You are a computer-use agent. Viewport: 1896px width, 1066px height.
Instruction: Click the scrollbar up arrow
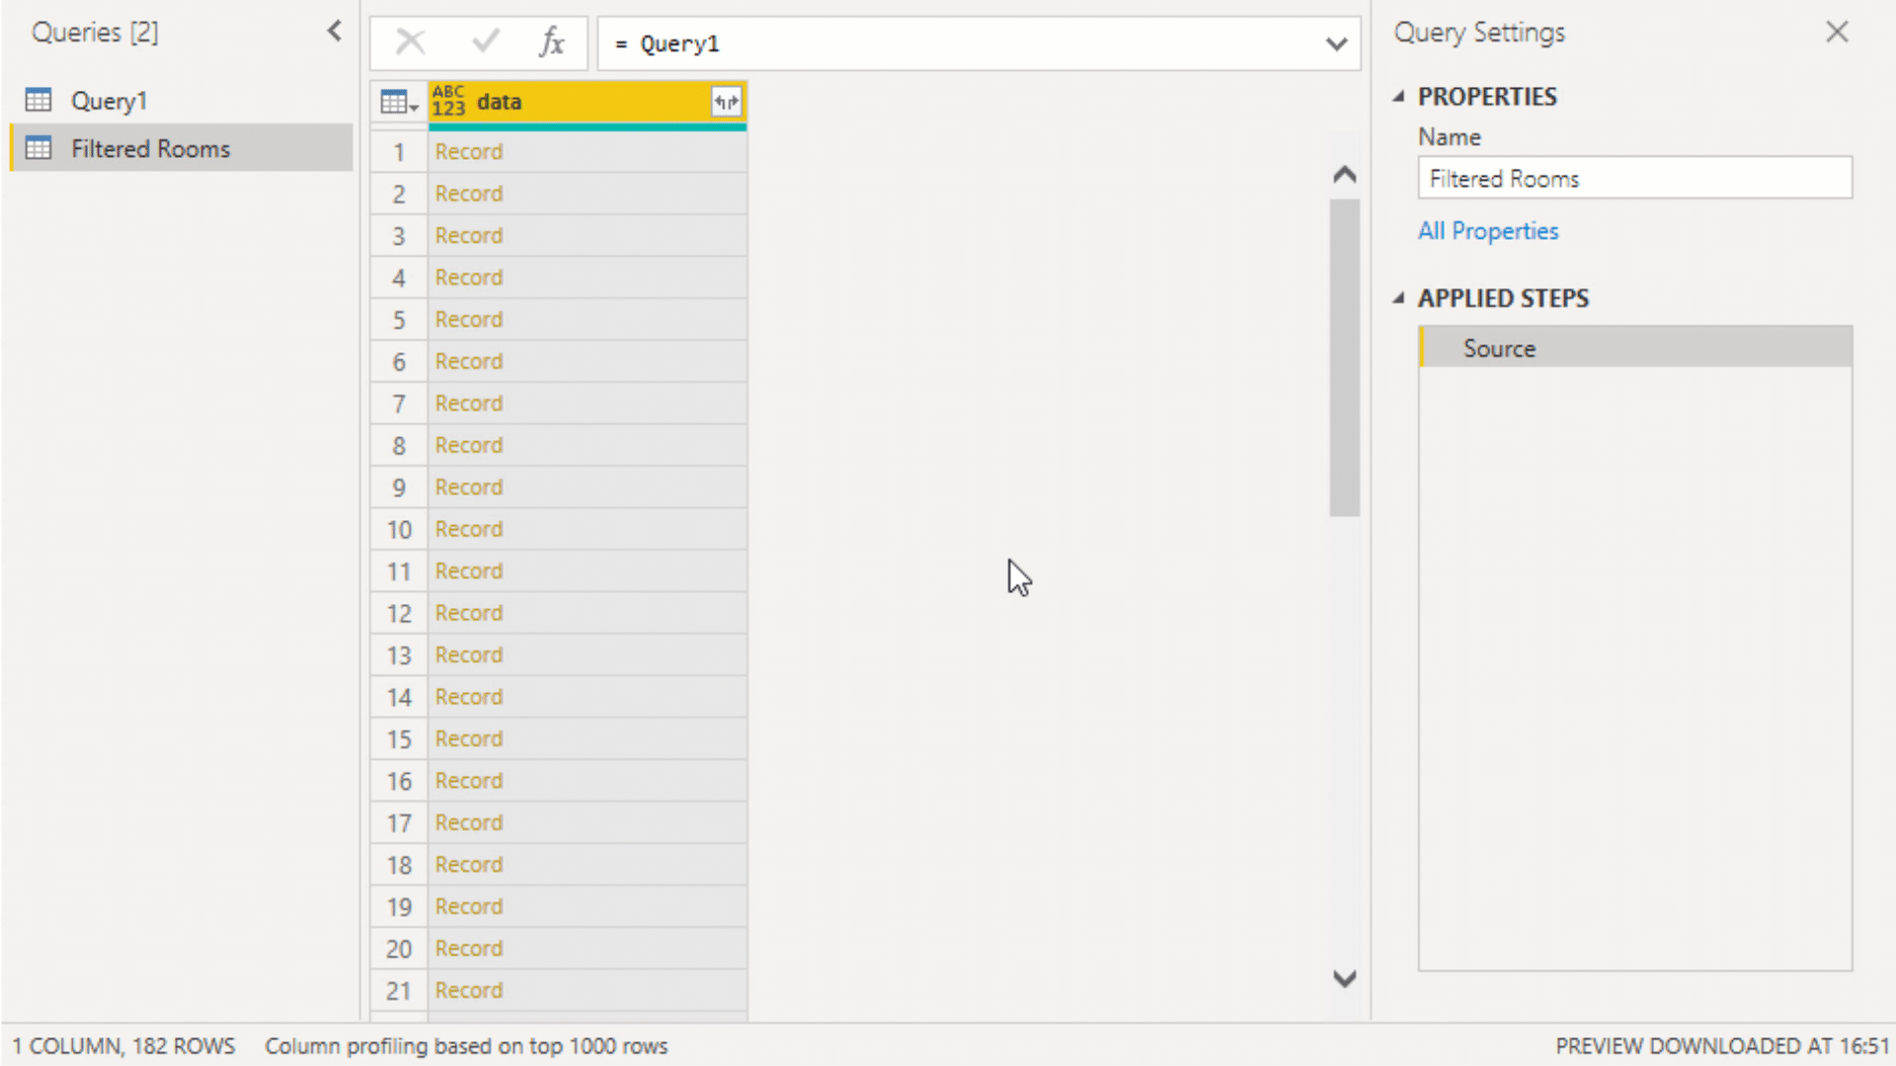[1345, 174]
